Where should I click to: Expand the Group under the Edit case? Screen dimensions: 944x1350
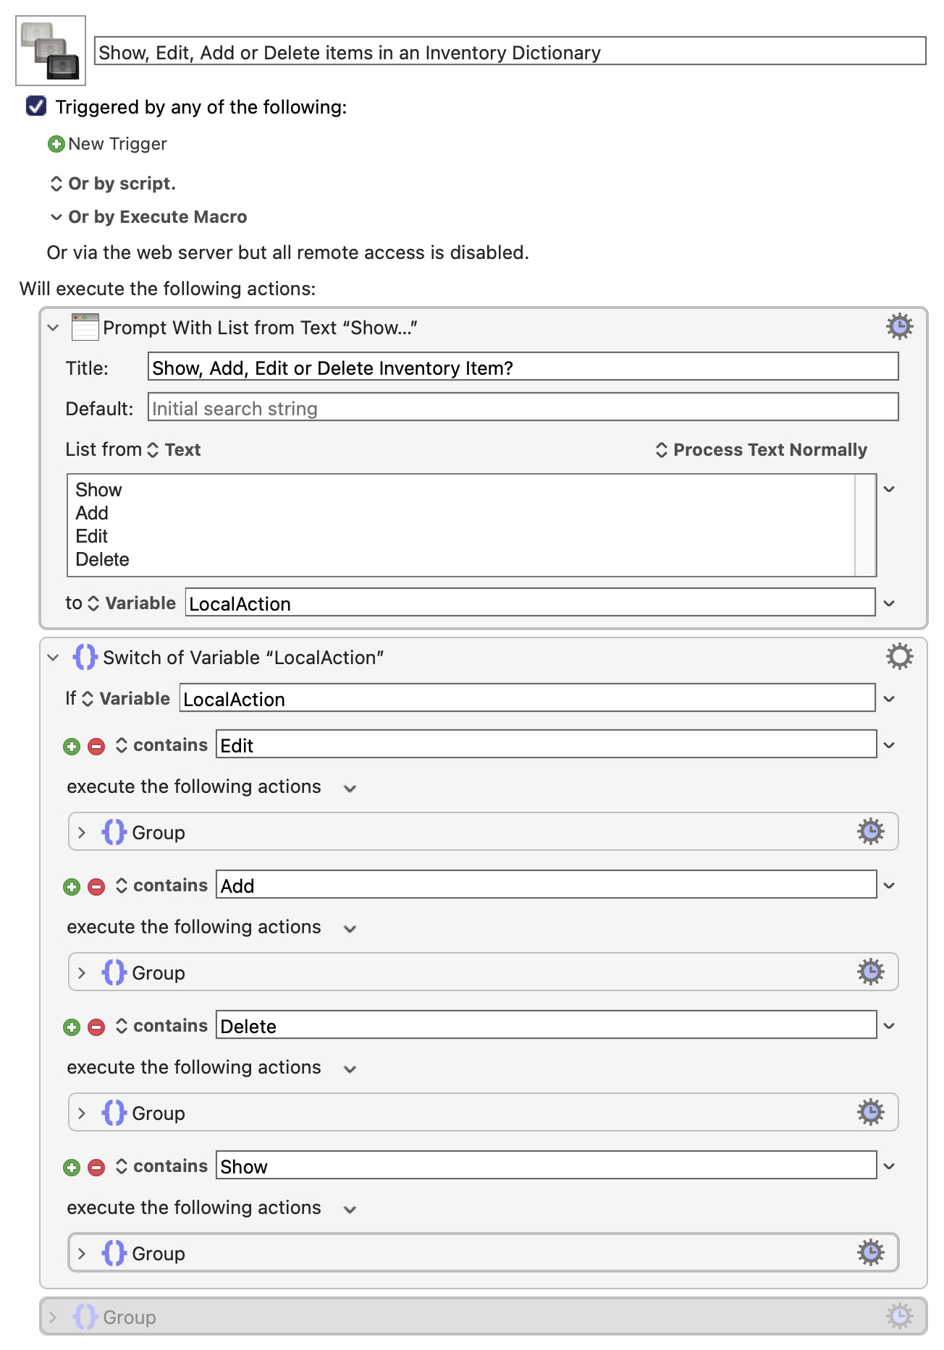(82, 833)
